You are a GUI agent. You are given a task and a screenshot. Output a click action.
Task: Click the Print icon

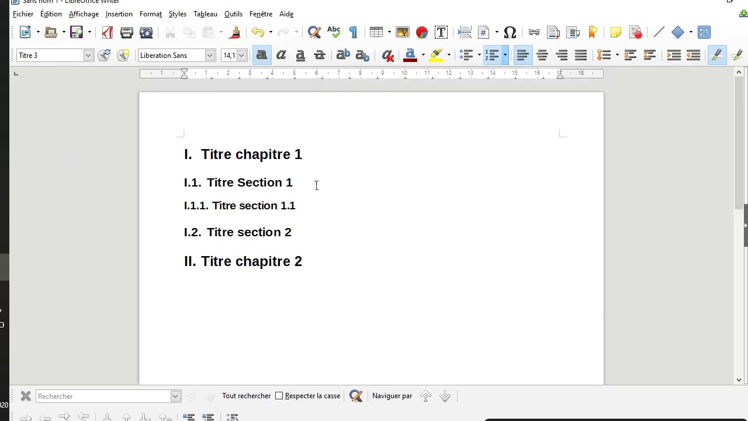(x=127, y=33)
